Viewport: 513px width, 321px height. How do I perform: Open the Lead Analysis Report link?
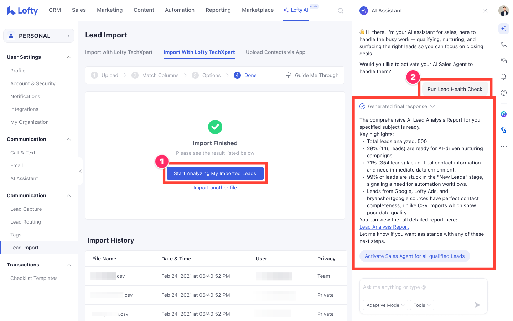[384, 227]
